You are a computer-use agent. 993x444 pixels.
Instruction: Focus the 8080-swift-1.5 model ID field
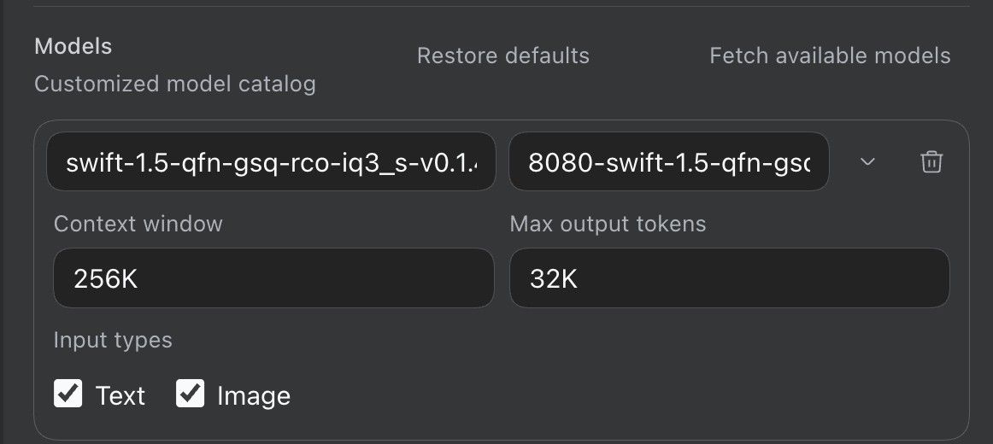click(x=669, y=161)
